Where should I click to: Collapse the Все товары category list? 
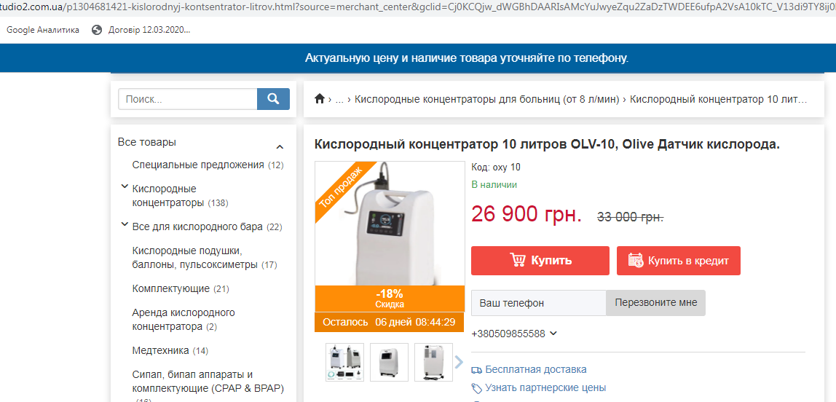click(280, 146)
